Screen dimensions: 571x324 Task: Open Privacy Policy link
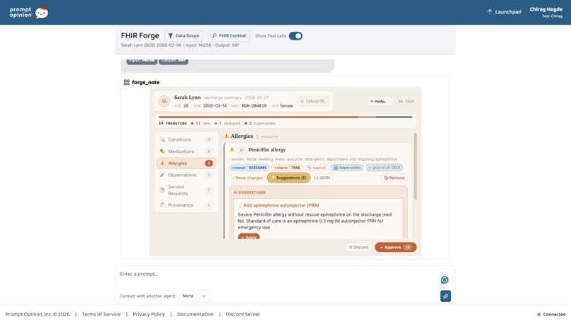pyautogui.click(x=149, y=314)
